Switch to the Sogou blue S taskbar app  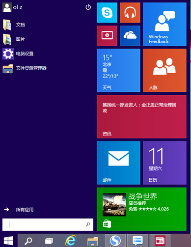[x=115, y=241]
